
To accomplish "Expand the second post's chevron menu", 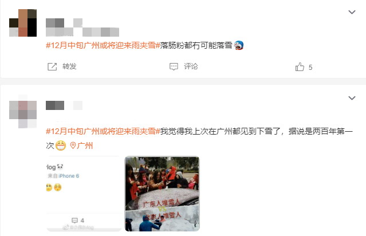I will click(x=352, y=98).
